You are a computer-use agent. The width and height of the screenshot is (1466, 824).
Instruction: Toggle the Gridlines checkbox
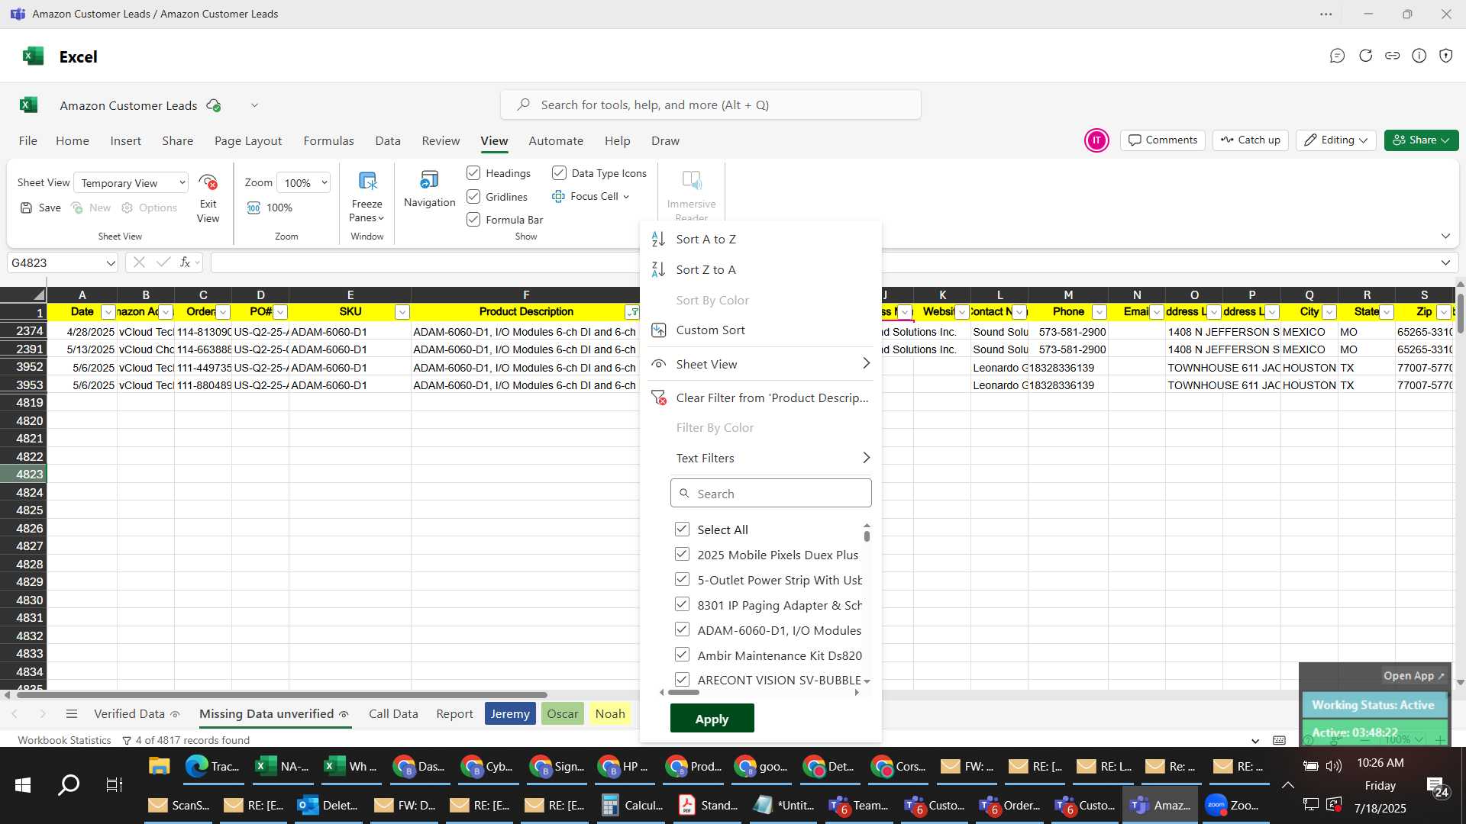(473, 197)
